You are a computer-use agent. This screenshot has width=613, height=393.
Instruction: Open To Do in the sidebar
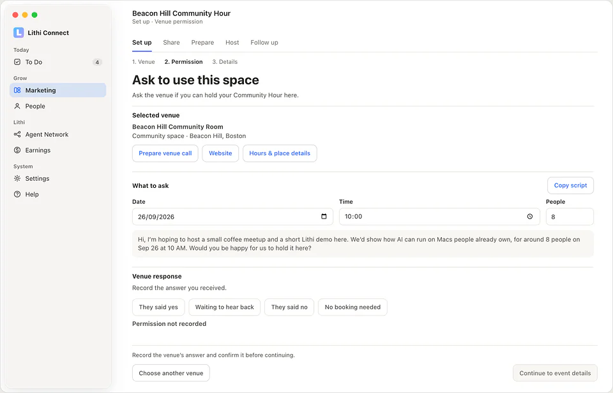[x=58, y=62]
